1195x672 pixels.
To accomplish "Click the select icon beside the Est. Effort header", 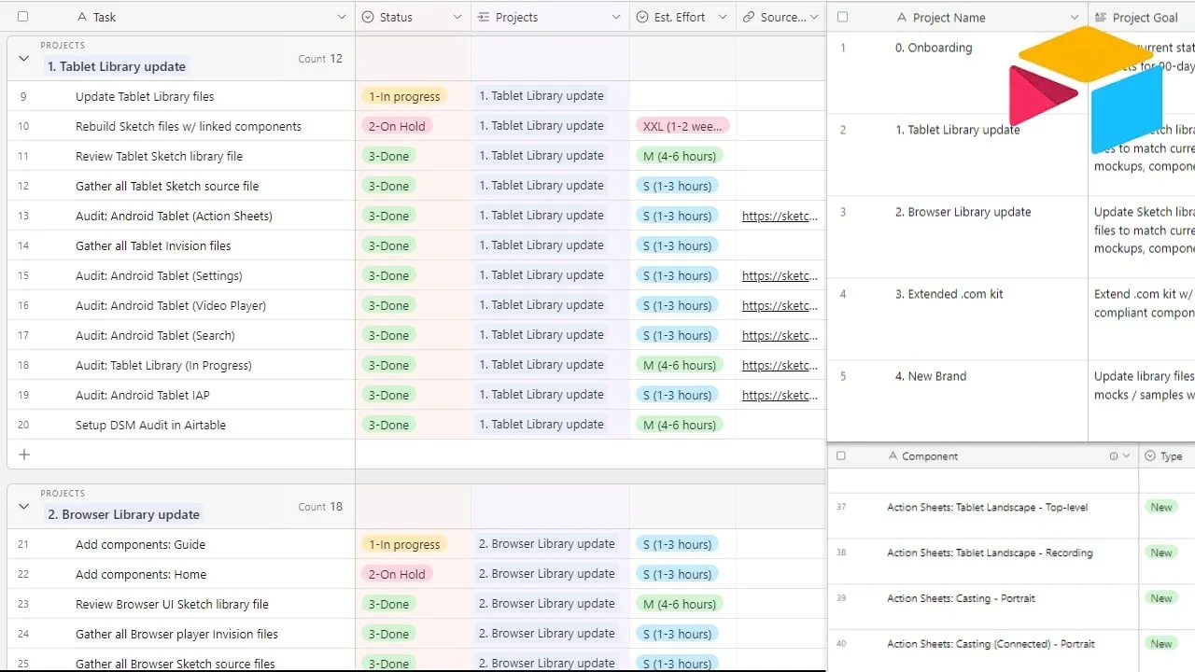I will (642, 17).
